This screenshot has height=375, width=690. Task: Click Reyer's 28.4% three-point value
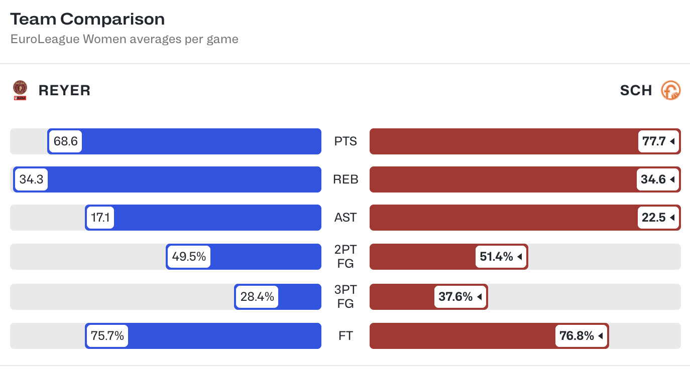click(x=257, y=297)
